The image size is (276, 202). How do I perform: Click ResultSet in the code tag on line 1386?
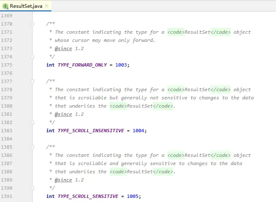[197, 155]
